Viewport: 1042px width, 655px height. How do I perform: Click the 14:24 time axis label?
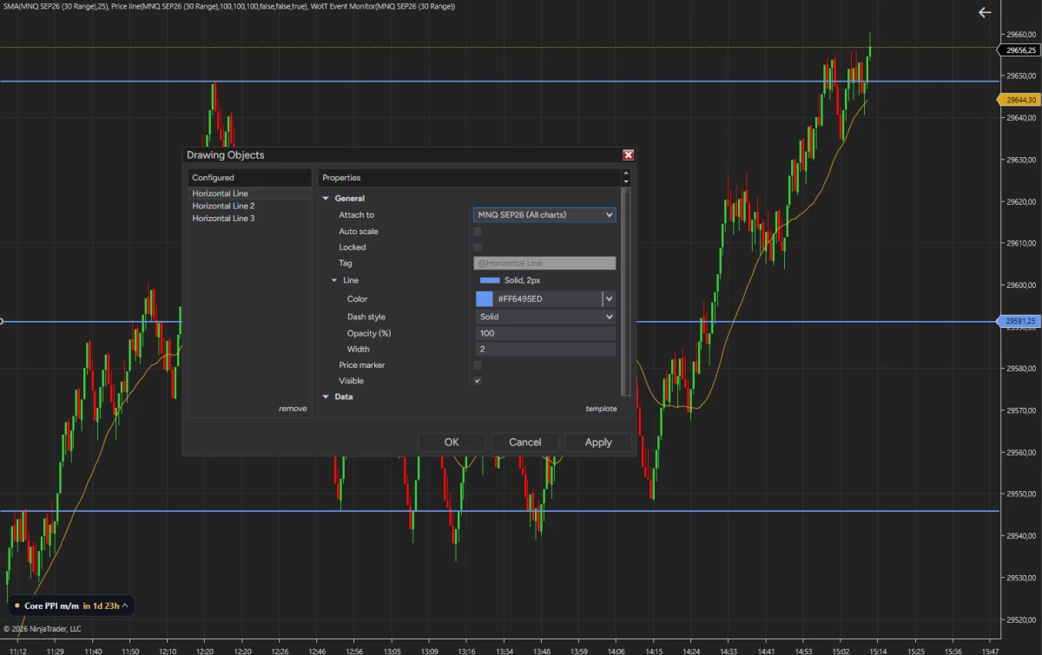pos(691,650)
